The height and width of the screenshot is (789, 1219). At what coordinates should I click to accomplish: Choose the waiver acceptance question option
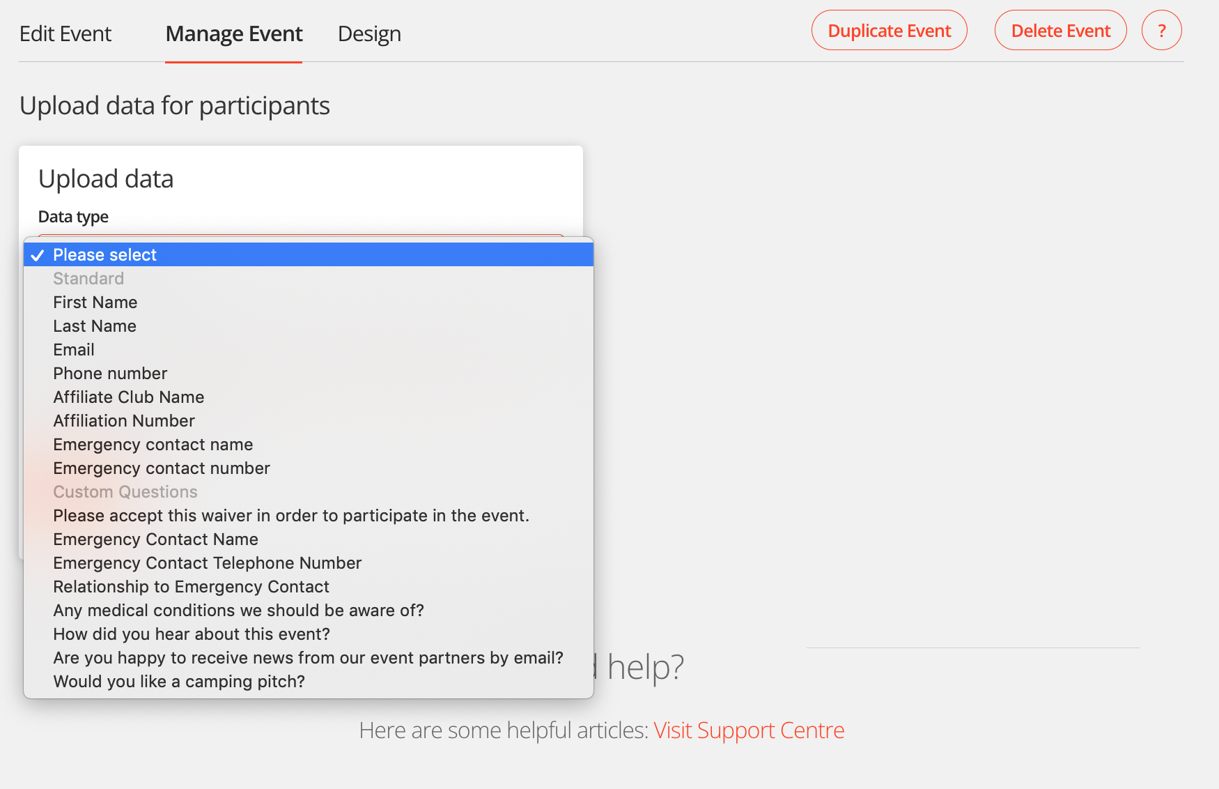291,516
